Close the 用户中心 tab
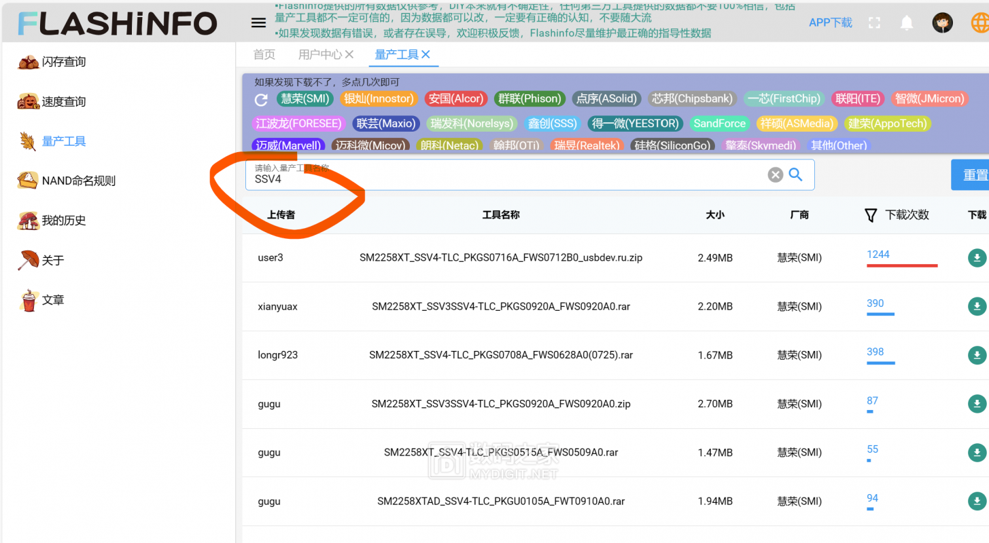This screenshot has width=989, height=543. point(349,54)
